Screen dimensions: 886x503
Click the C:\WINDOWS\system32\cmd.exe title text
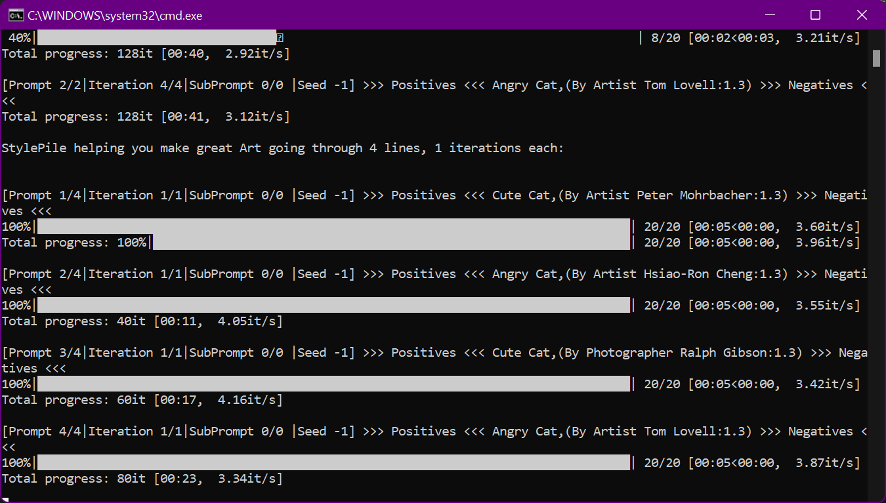(x=114, y=15)
